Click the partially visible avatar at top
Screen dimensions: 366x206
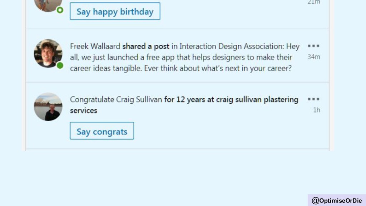coord(48,6)
